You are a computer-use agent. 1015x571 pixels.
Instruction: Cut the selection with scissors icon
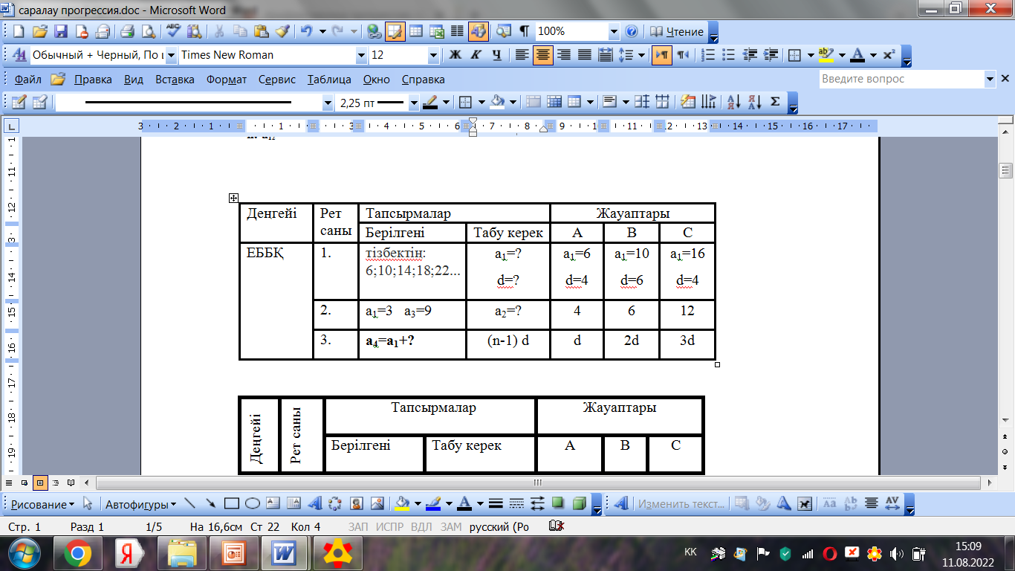point(219,32)
